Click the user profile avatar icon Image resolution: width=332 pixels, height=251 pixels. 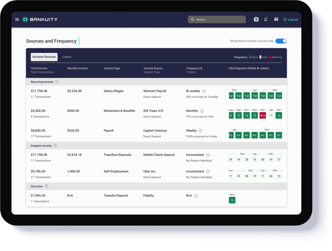tap(256, 19)
